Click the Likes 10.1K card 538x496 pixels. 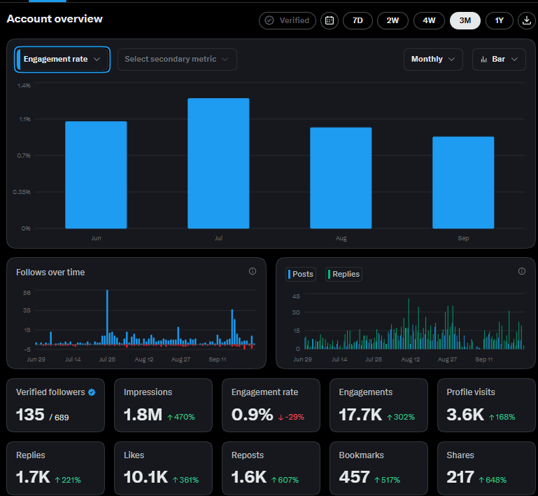163,468
